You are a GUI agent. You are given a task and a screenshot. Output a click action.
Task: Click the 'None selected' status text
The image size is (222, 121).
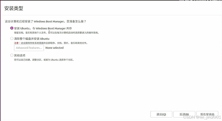(x=55, y=48)
